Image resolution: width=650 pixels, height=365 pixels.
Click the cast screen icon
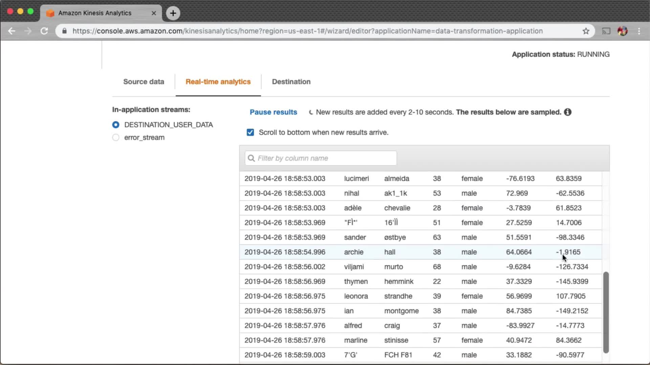coord(606,31)
